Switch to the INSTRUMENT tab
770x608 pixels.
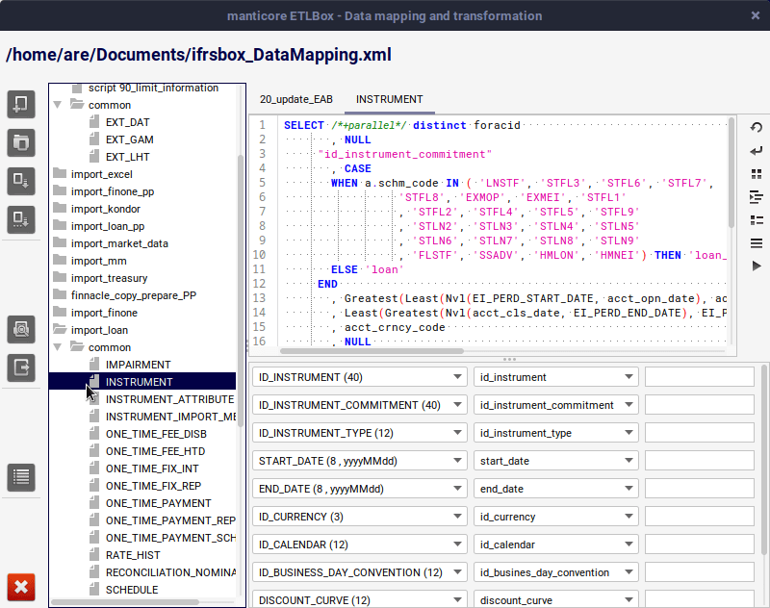coord(390,100)
